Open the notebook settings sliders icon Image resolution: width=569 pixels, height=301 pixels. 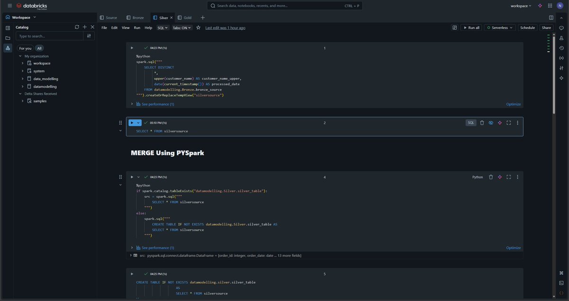click(x=561, y=68)
